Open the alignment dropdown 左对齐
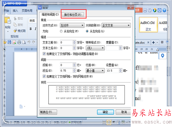Image resolution: width=172 pixels, height=127 pixels. (x=72, y=25)
